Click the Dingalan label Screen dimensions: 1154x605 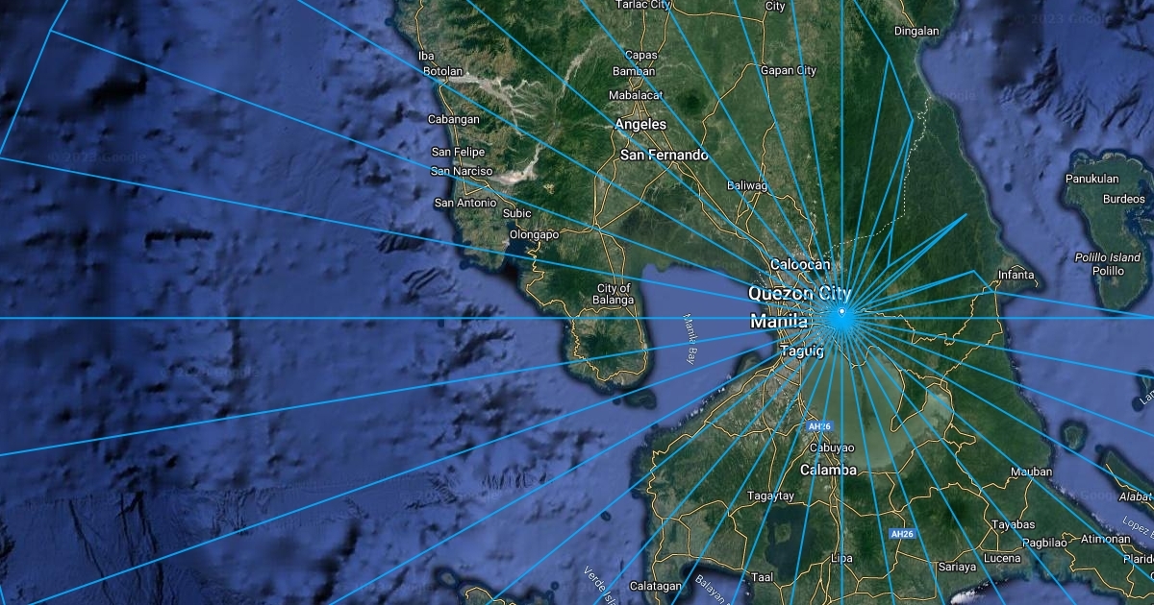[x=916, y=31]
